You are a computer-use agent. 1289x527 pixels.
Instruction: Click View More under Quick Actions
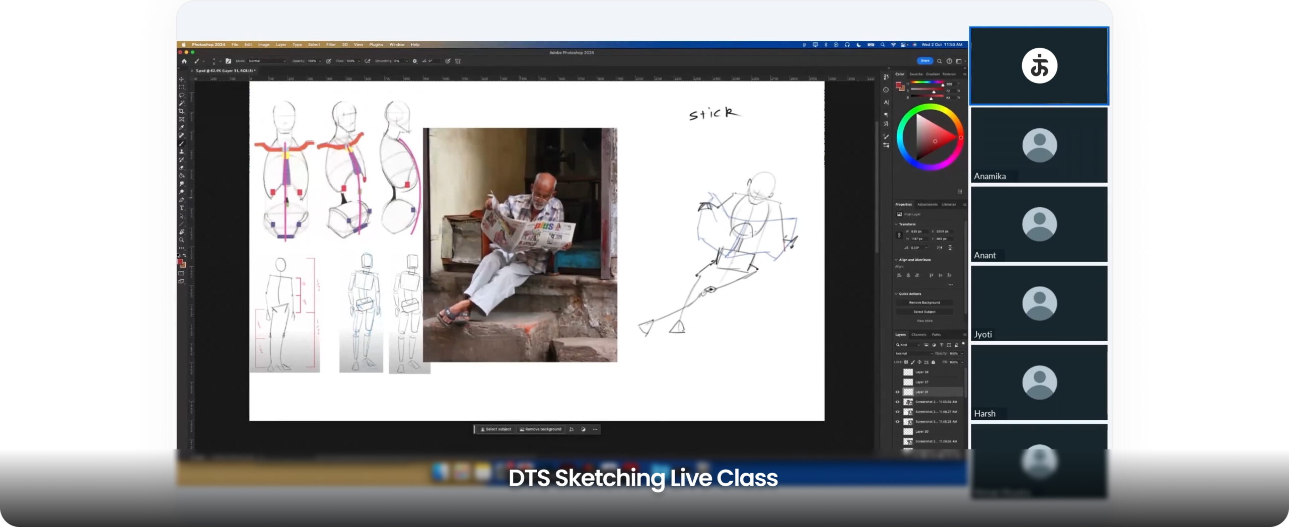pos(924,321)
